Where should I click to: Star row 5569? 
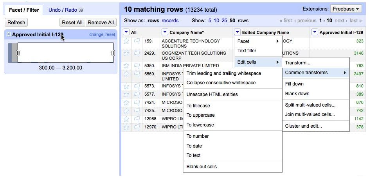tap(126, 74)
